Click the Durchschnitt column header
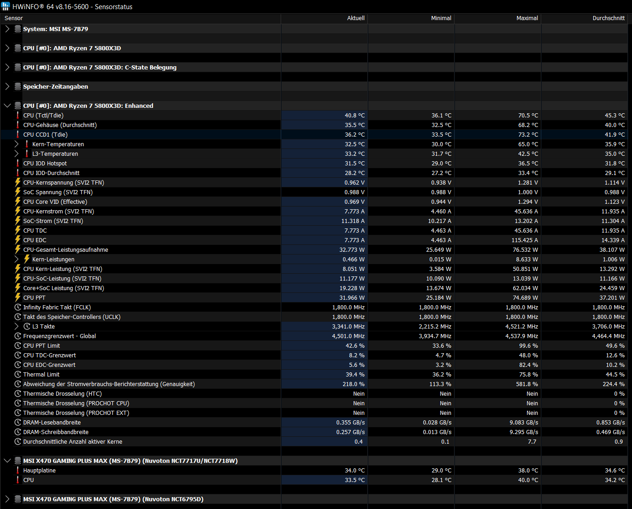This screenshot has height=509, width=632. (585, 18)
